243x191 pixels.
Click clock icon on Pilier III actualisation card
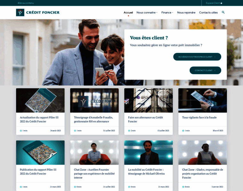pyautogui.click(x=21, y=131)
